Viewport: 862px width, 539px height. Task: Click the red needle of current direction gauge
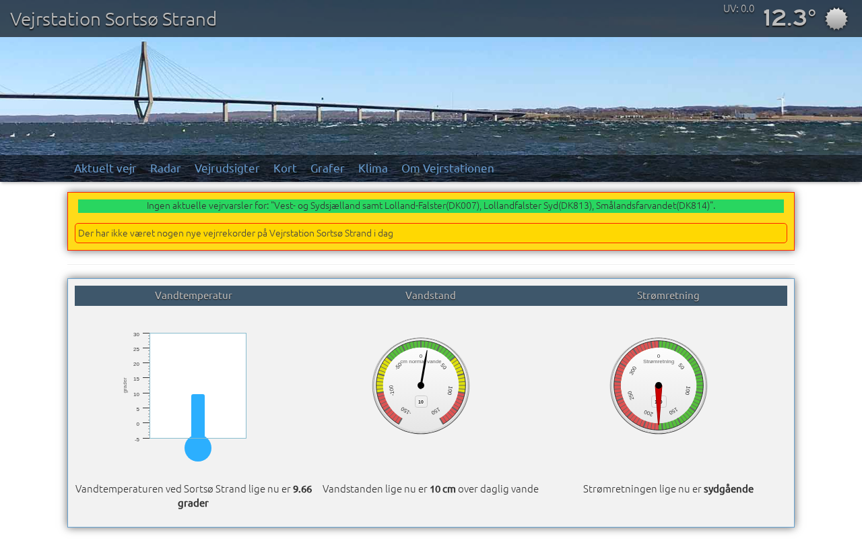point(659,404)
